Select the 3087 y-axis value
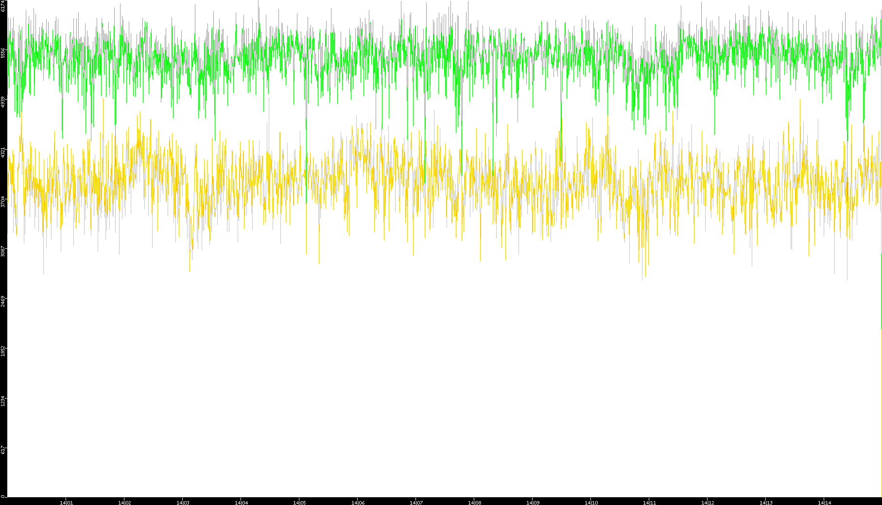882x505 pixels. pyautogui.click(x=3, y=252)
